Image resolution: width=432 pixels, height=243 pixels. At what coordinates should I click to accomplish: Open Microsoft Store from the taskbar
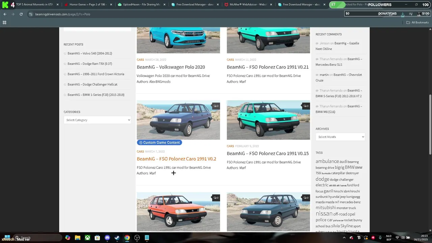[97, 238]
